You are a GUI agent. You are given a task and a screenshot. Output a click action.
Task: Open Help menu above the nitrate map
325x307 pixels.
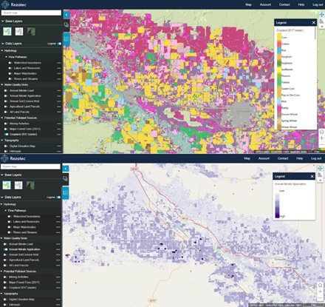point(299,158)
